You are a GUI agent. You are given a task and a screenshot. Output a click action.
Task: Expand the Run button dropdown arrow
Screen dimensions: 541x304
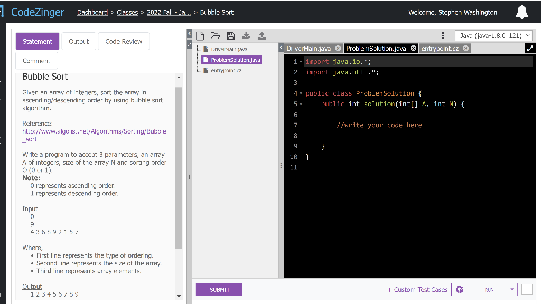point(512,289)
